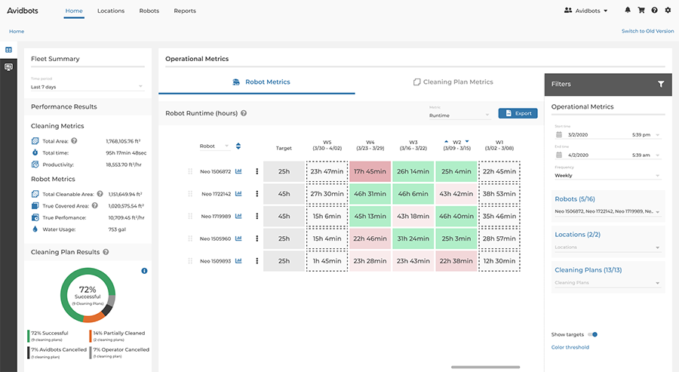Open chart icon for Neo 1509893

pos(238,261)
